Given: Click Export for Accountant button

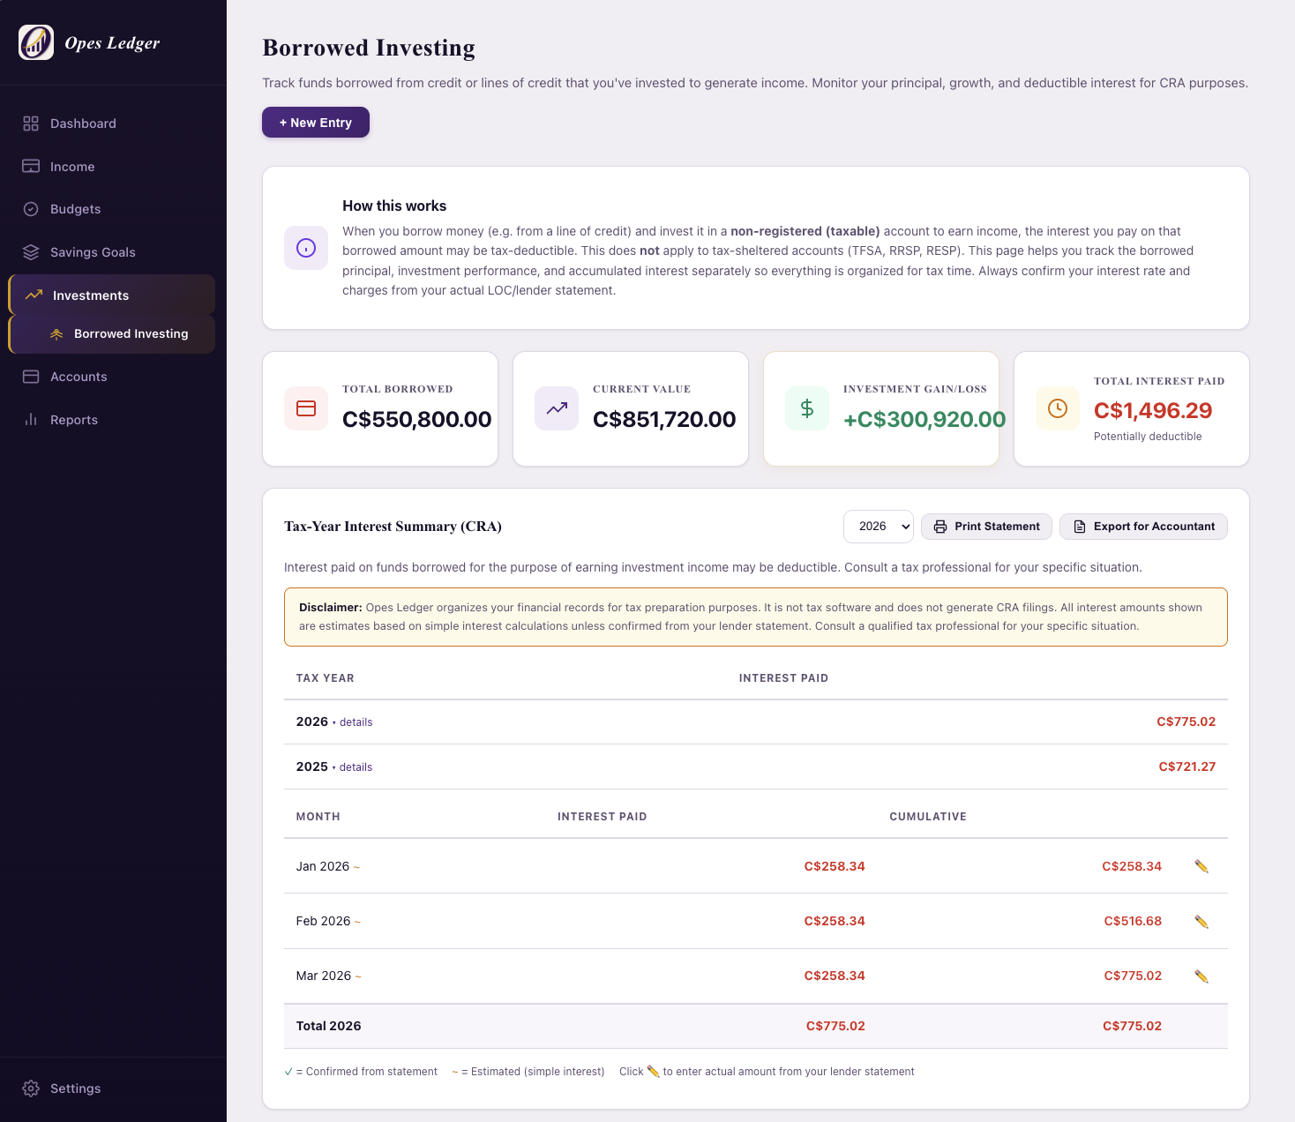Looking at the screenshot, I should coord(1143,527).
